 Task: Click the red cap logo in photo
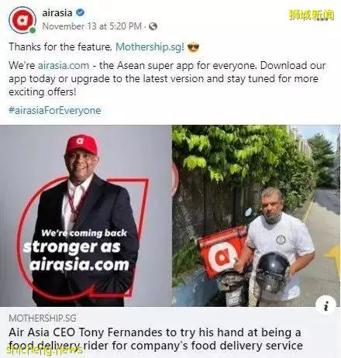click(80, 141)
